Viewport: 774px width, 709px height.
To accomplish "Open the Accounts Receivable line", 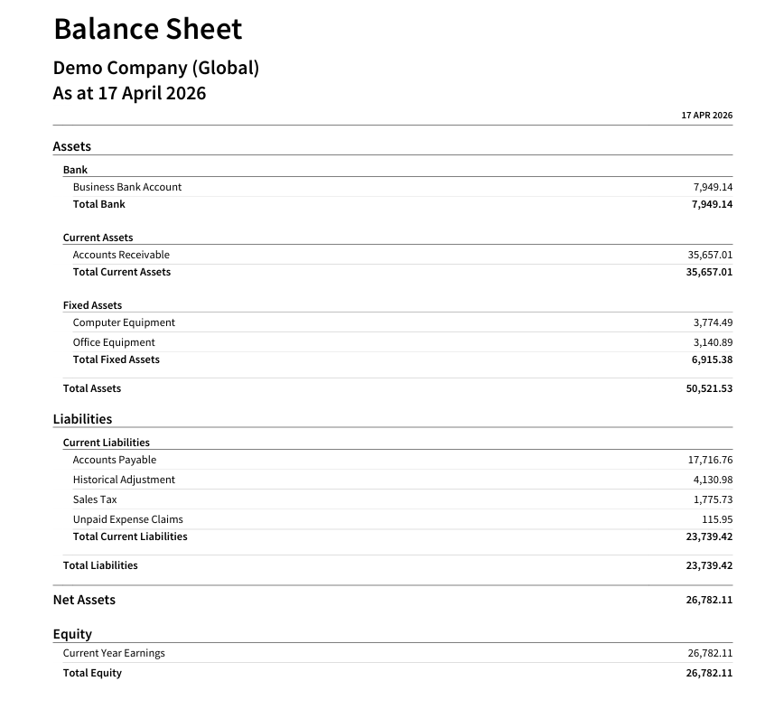I will click(121, 255).
